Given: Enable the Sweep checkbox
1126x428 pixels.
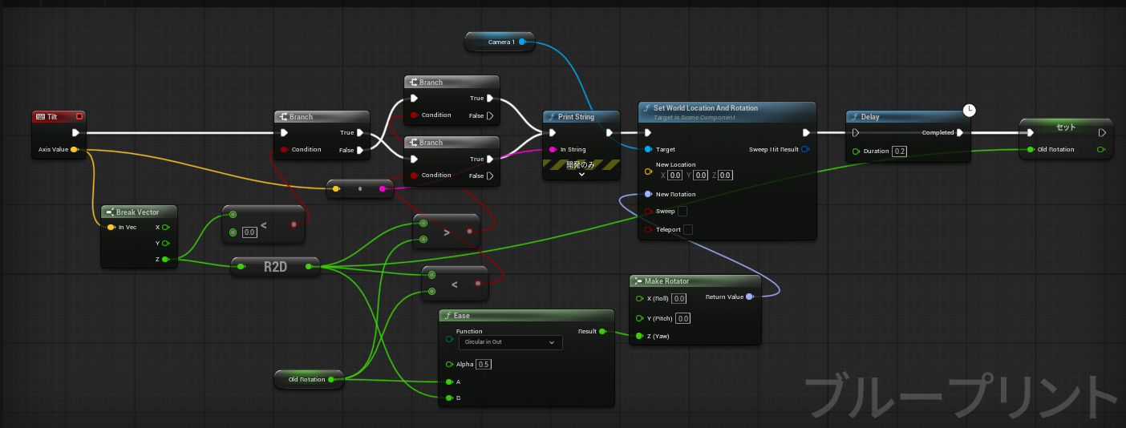Looking at the screenshot, I should (x=682, y=211).
